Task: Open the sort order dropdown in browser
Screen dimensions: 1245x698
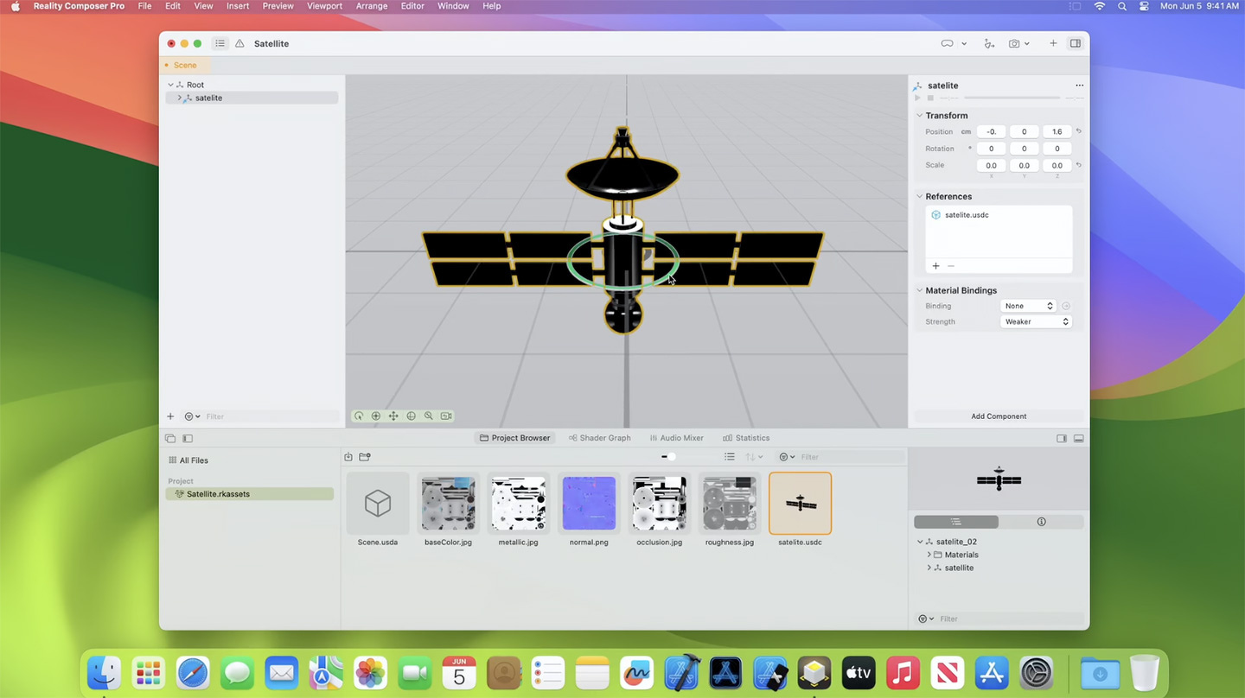Action: 755,457
